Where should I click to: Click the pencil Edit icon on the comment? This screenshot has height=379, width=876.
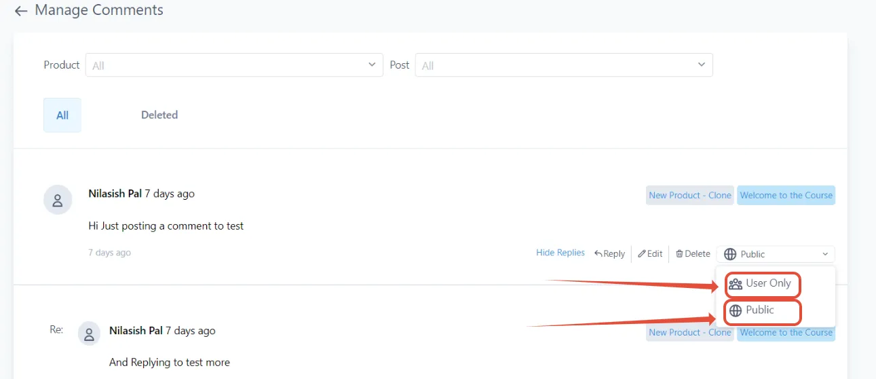click(641, 253)
